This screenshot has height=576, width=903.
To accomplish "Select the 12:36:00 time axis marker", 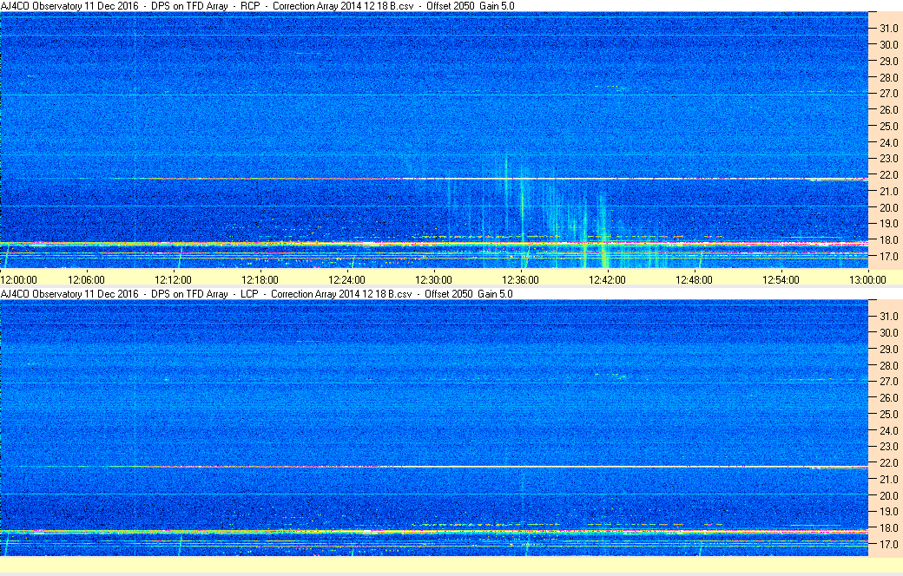I will pos(520,279).
